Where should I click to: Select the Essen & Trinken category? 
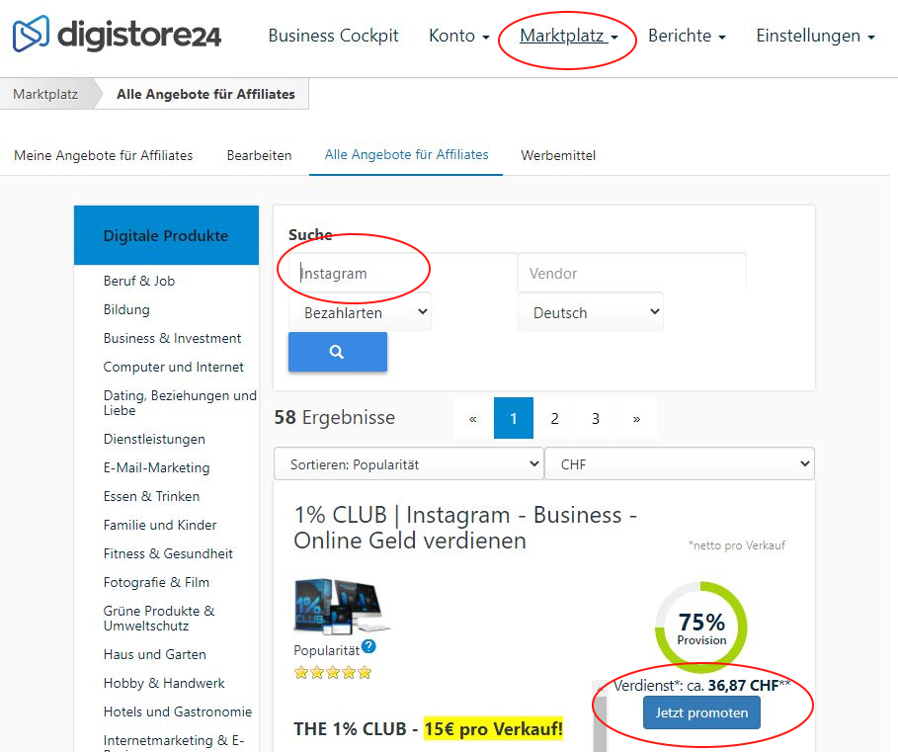[151, 497]
